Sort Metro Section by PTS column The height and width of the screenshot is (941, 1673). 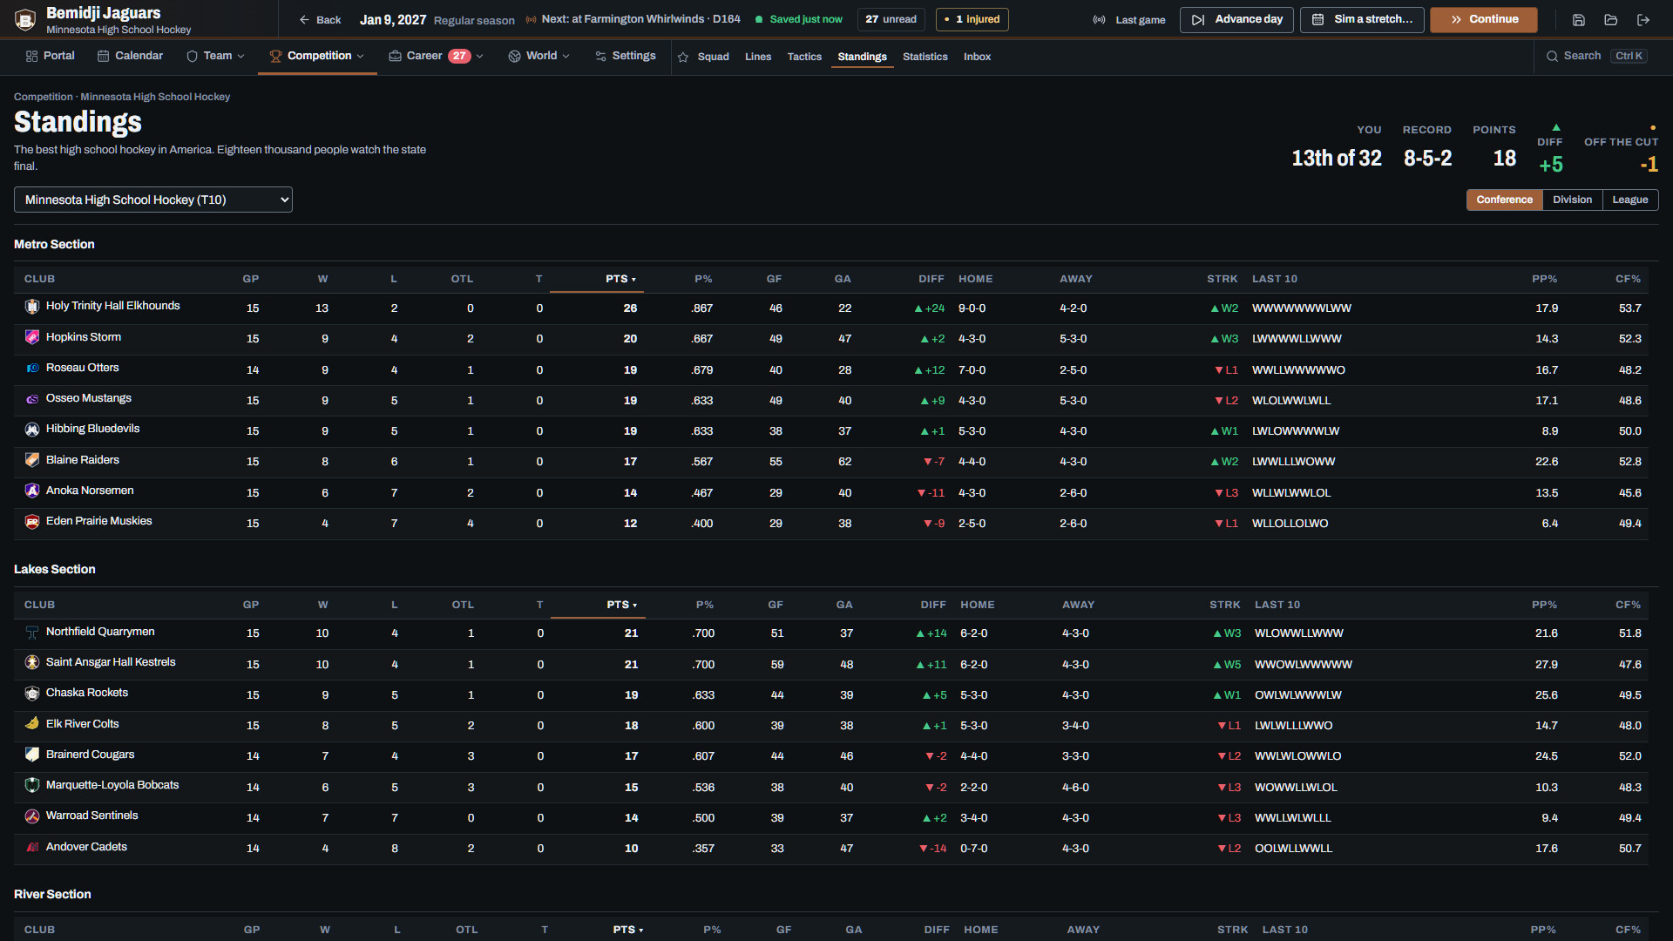tap(620, 279)
